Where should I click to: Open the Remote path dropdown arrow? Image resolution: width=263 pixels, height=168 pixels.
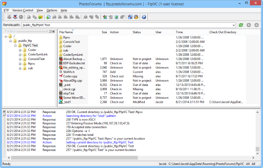pyautogui.click(x=234, y=25)
